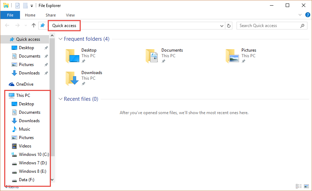Refresh the current folder view
Image resolution: width=312 pixels, height=191 pixels.
click(229, 26)
